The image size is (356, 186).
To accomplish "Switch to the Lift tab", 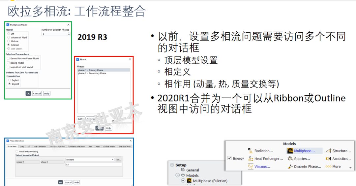I will [x=29, y=147].
